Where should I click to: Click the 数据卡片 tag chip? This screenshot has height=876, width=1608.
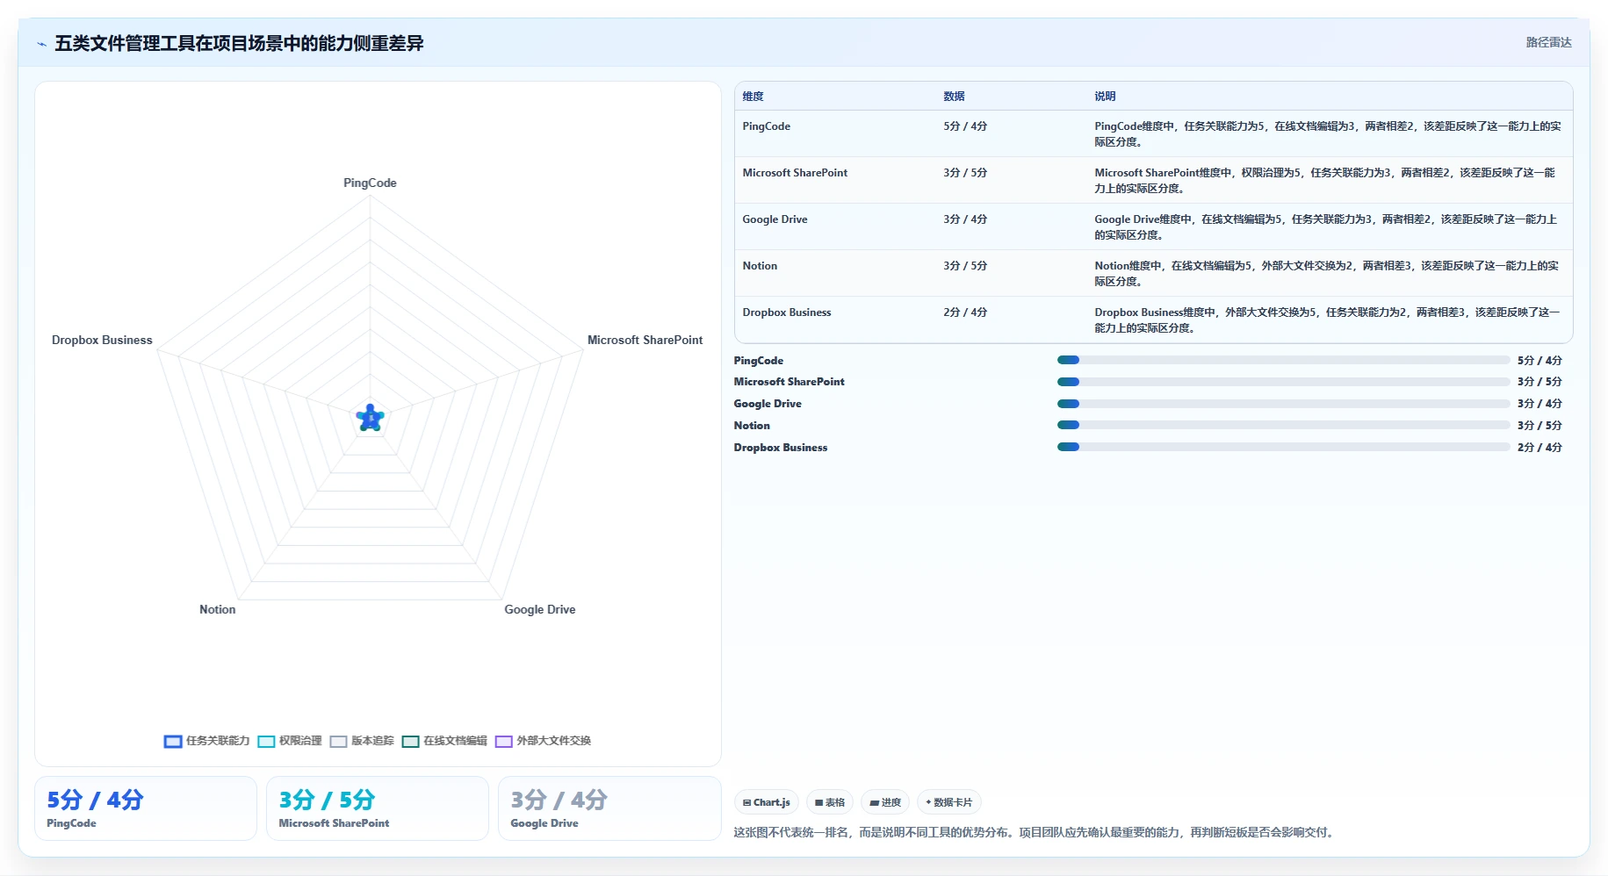tap(948, 802)
